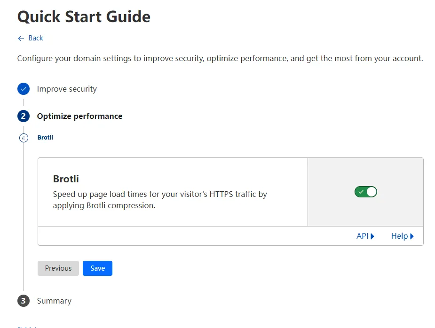Screen dimensions: 435x328
Task: Click the checkmark inside the Brotli switch
Action: [x=361, y=192]
